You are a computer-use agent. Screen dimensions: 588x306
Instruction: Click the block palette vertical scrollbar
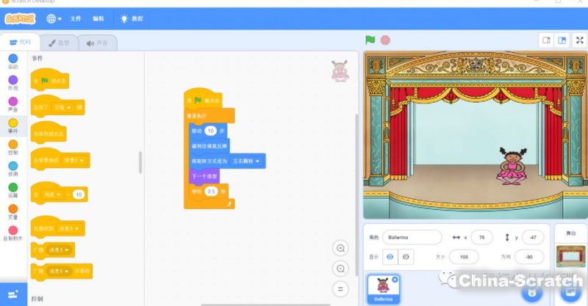[140, 162]
